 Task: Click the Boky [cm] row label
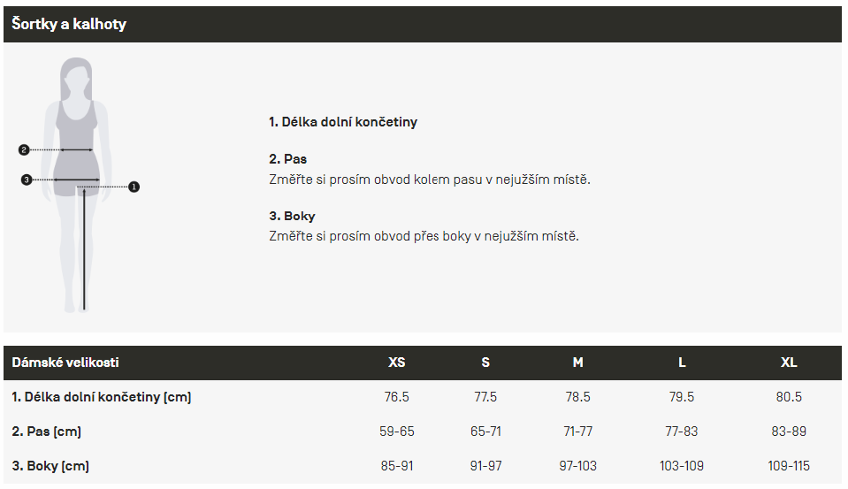click(x=50, y=466)
